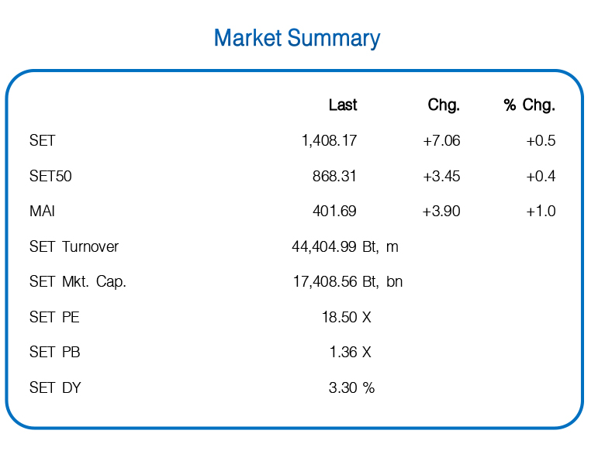Select the SET50 last value 868.31
This screenshot has height=451, width=605.
(x=334, y=176)
